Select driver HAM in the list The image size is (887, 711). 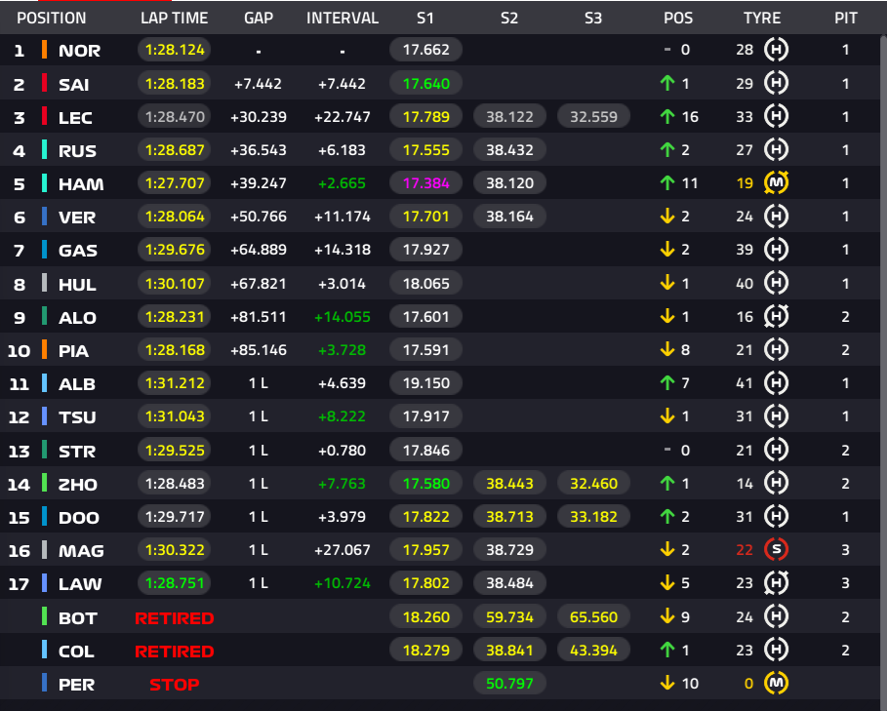point(81,183)
